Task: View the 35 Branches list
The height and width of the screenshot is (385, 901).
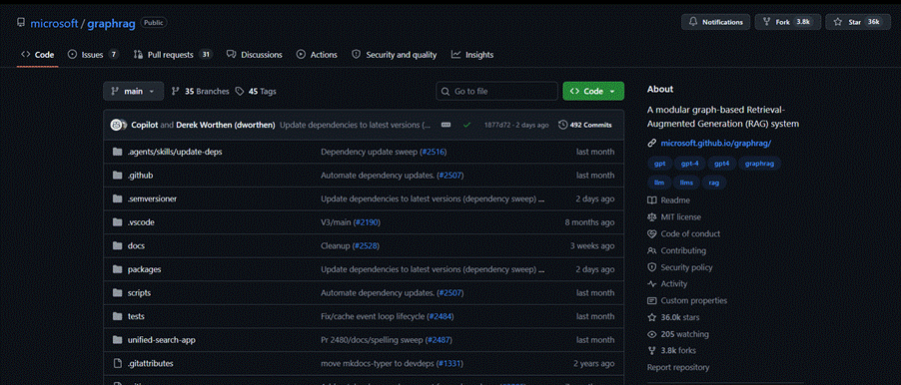Action: click(200, 91)
